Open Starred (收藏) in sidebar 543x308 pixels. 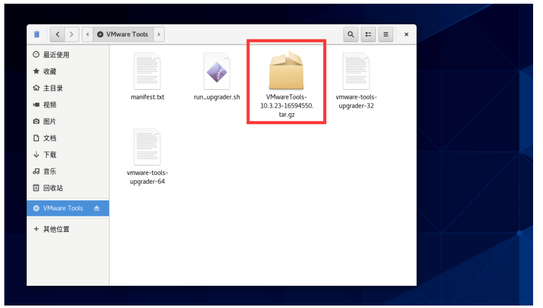point(68,71)
